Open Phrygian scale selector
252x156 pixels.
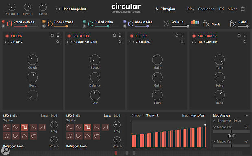[168, 9]
